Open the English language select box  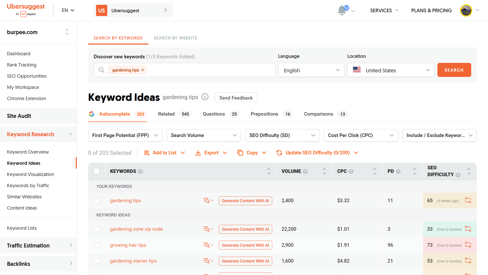311,70
